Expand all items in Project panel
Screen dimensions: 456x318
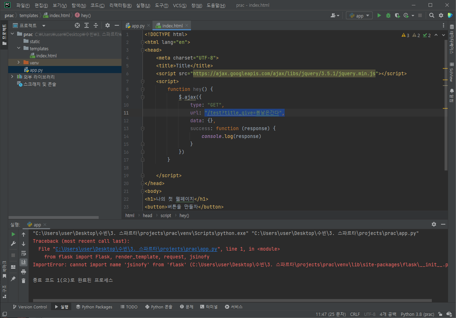tap(87, 26)
